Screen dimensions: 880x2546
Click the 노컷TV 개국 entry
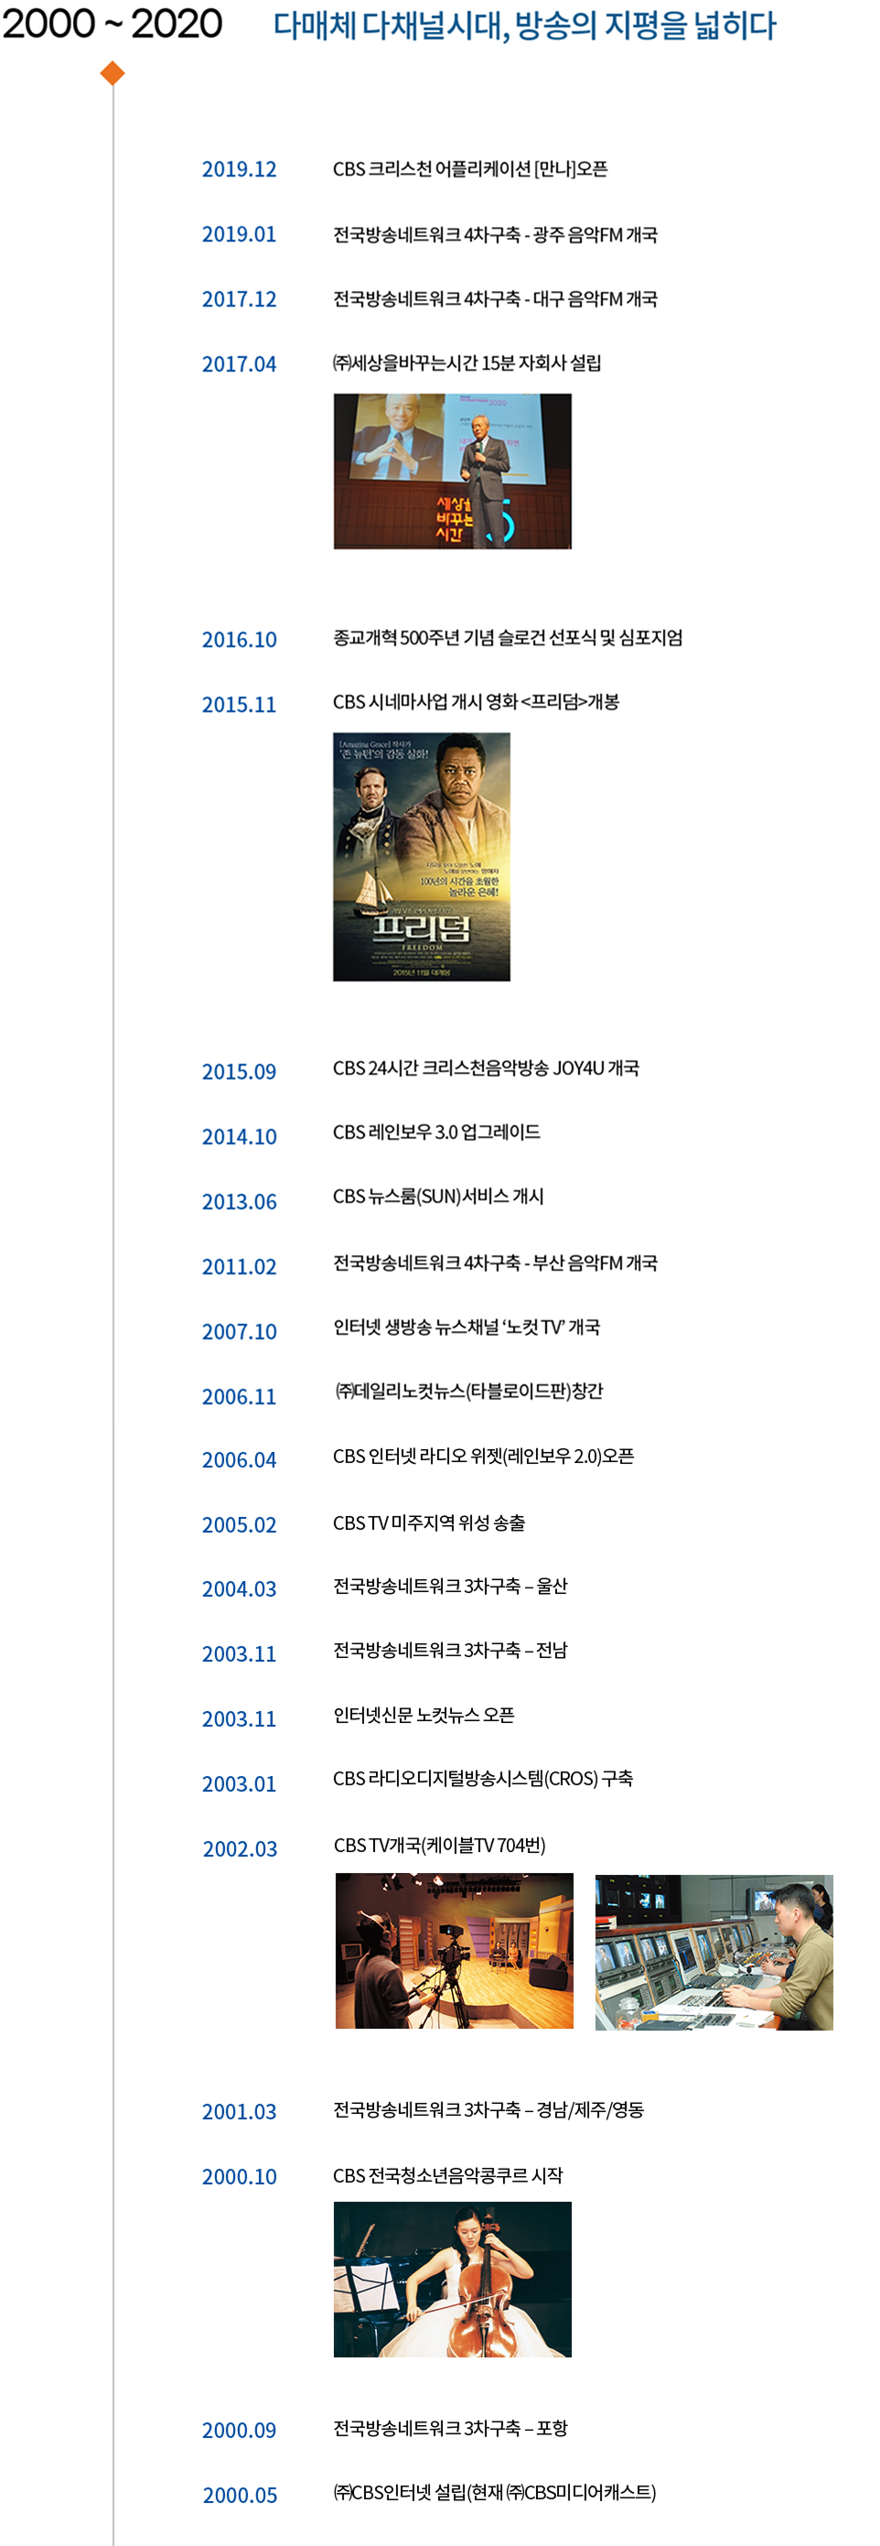pos(467,1327)
